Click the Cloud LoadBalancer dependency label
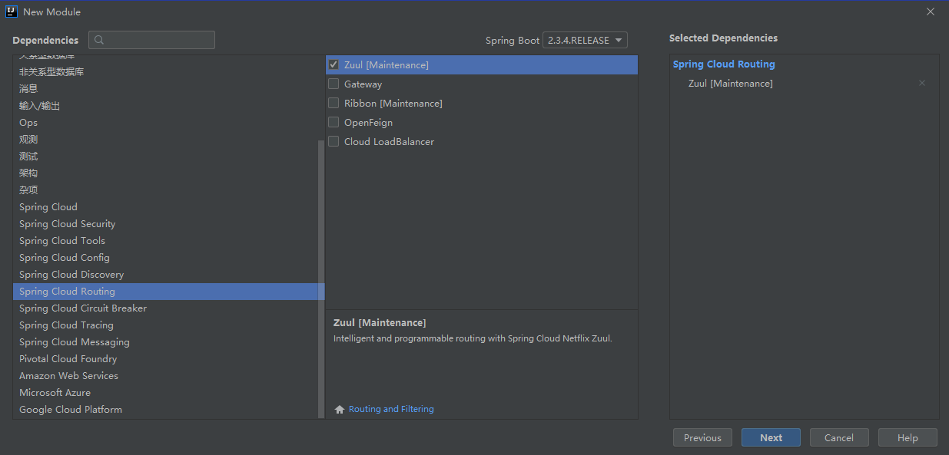The image size is (949, 455). pos(389,142)
